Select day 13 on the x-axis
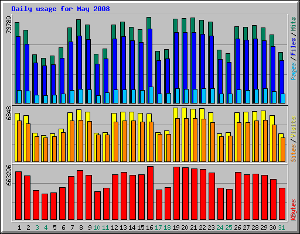Screen dimensions: 300x234 point(123,228)
